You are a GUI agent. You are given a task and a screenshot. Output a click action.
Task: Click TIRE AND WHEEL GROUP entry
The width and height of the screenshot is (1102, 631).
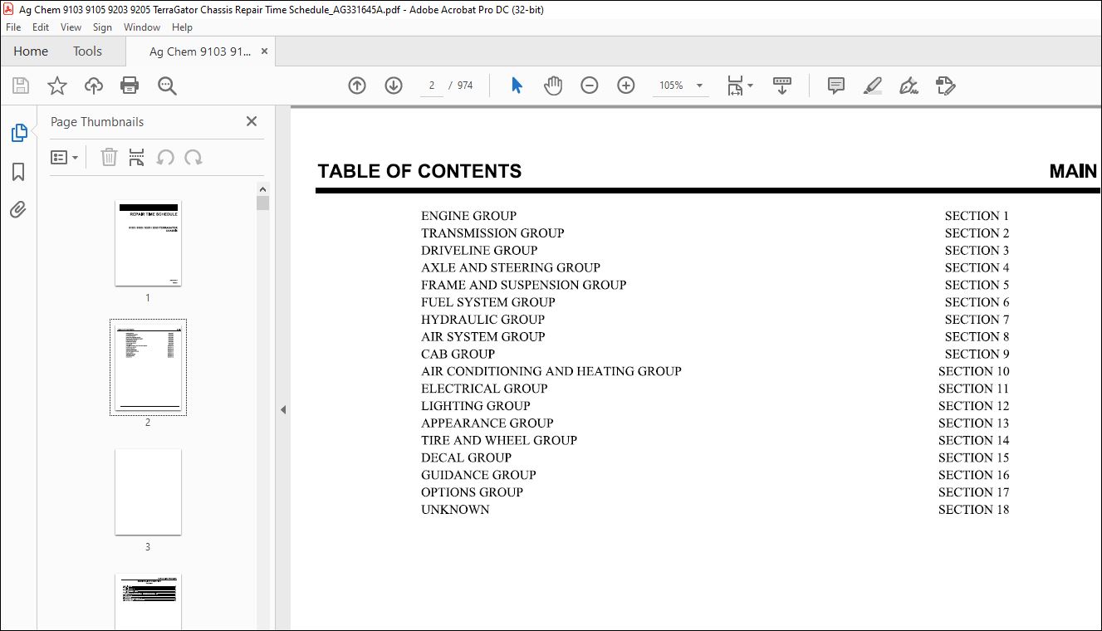(499, 440)
